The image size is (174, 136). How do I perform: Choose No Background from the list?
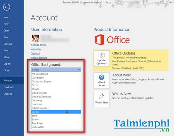point(56,74)
